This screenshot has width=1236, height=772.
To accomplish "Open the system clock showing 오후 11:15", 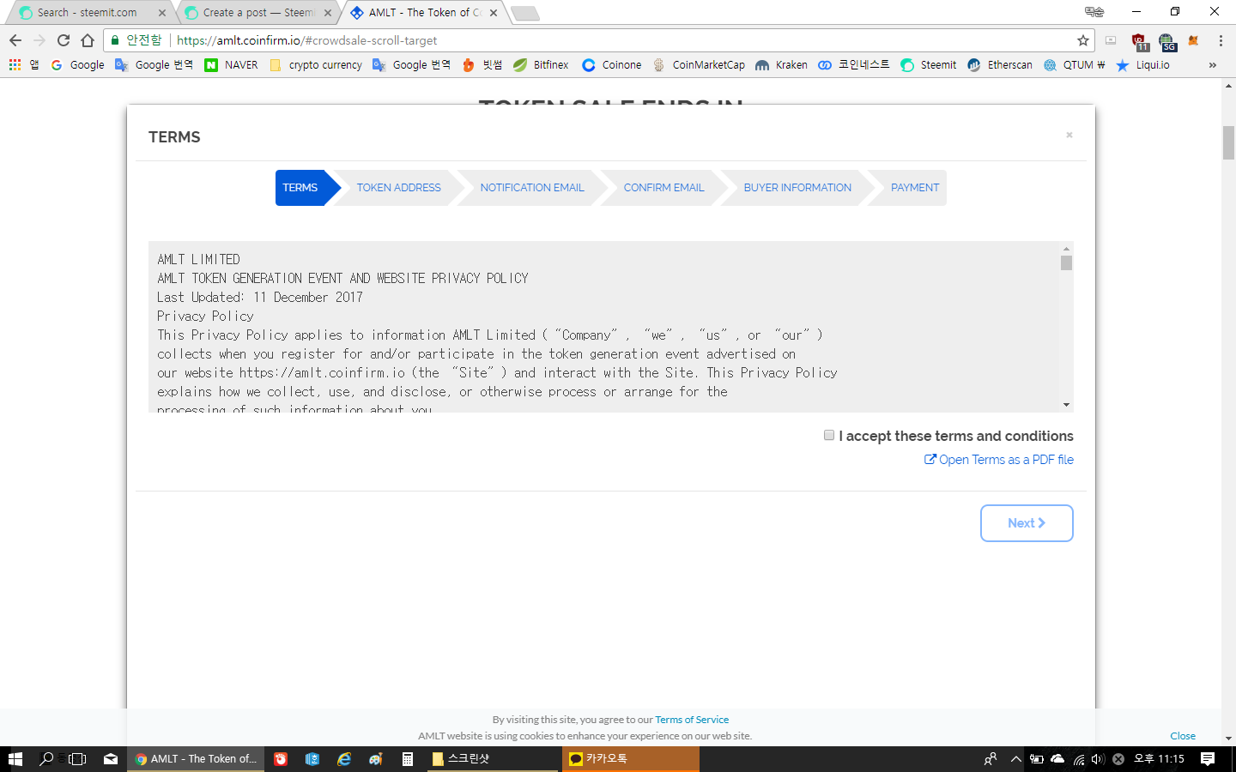I will (1159, 759).
